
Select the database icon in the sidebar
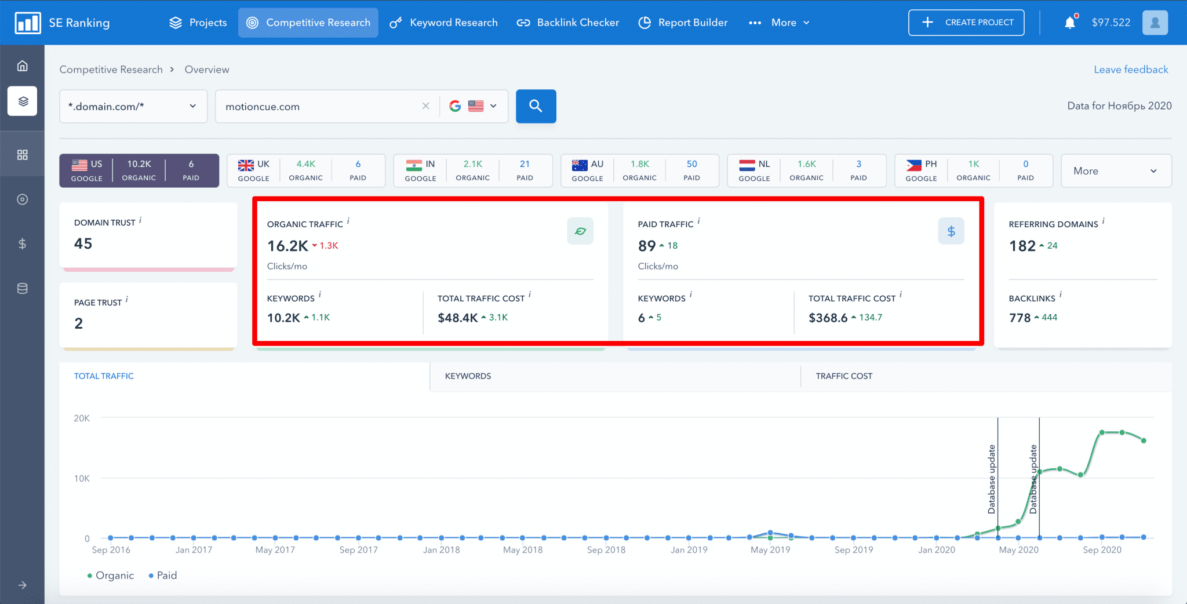(x=22, y=288)
